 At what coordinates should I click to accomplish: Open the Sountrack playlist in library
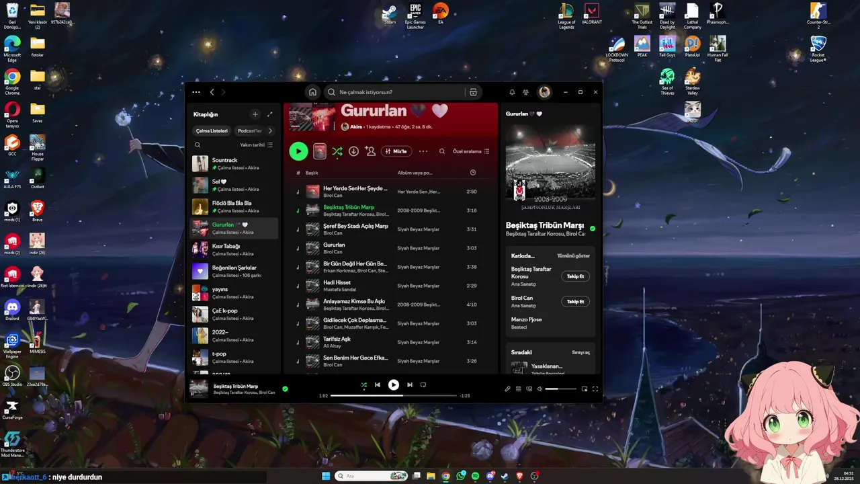(234, 163)
